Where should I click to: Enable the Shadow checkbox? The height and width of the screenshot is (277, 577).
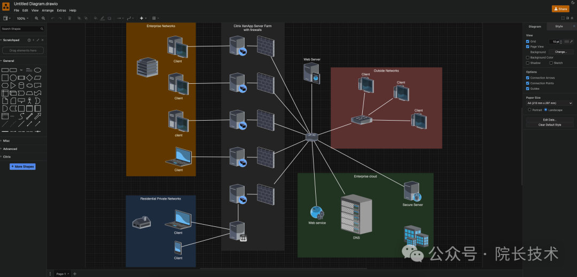[x=528, y=63]
